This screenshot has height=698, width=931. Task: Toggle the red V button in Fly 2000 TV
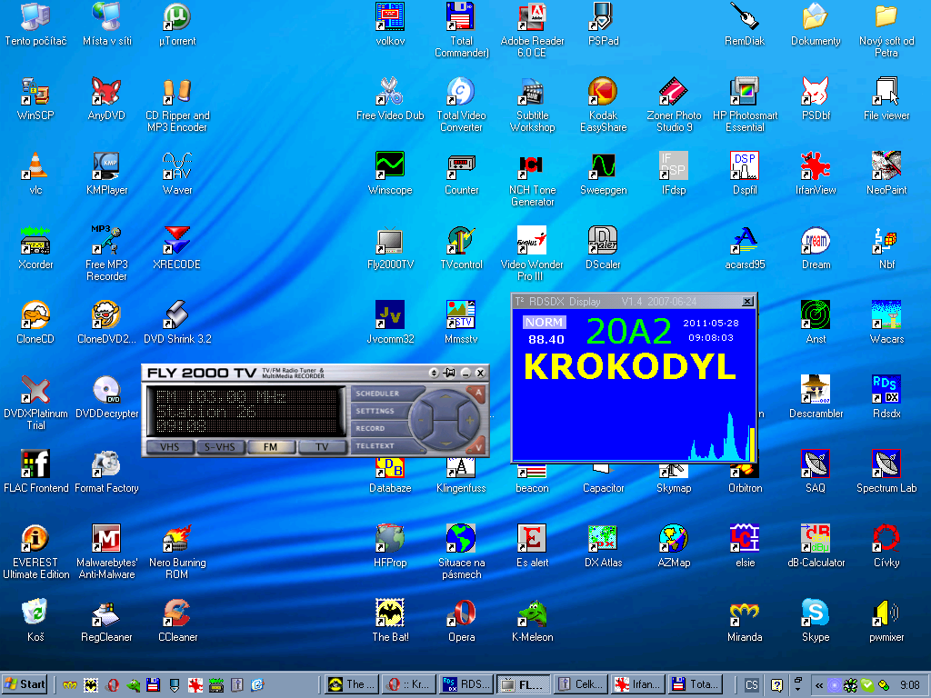point(476,445)
